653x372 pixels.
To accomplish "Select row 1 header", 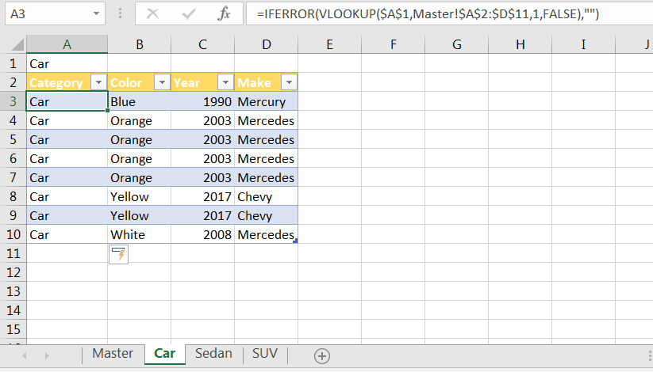I will tap(13, 63).
